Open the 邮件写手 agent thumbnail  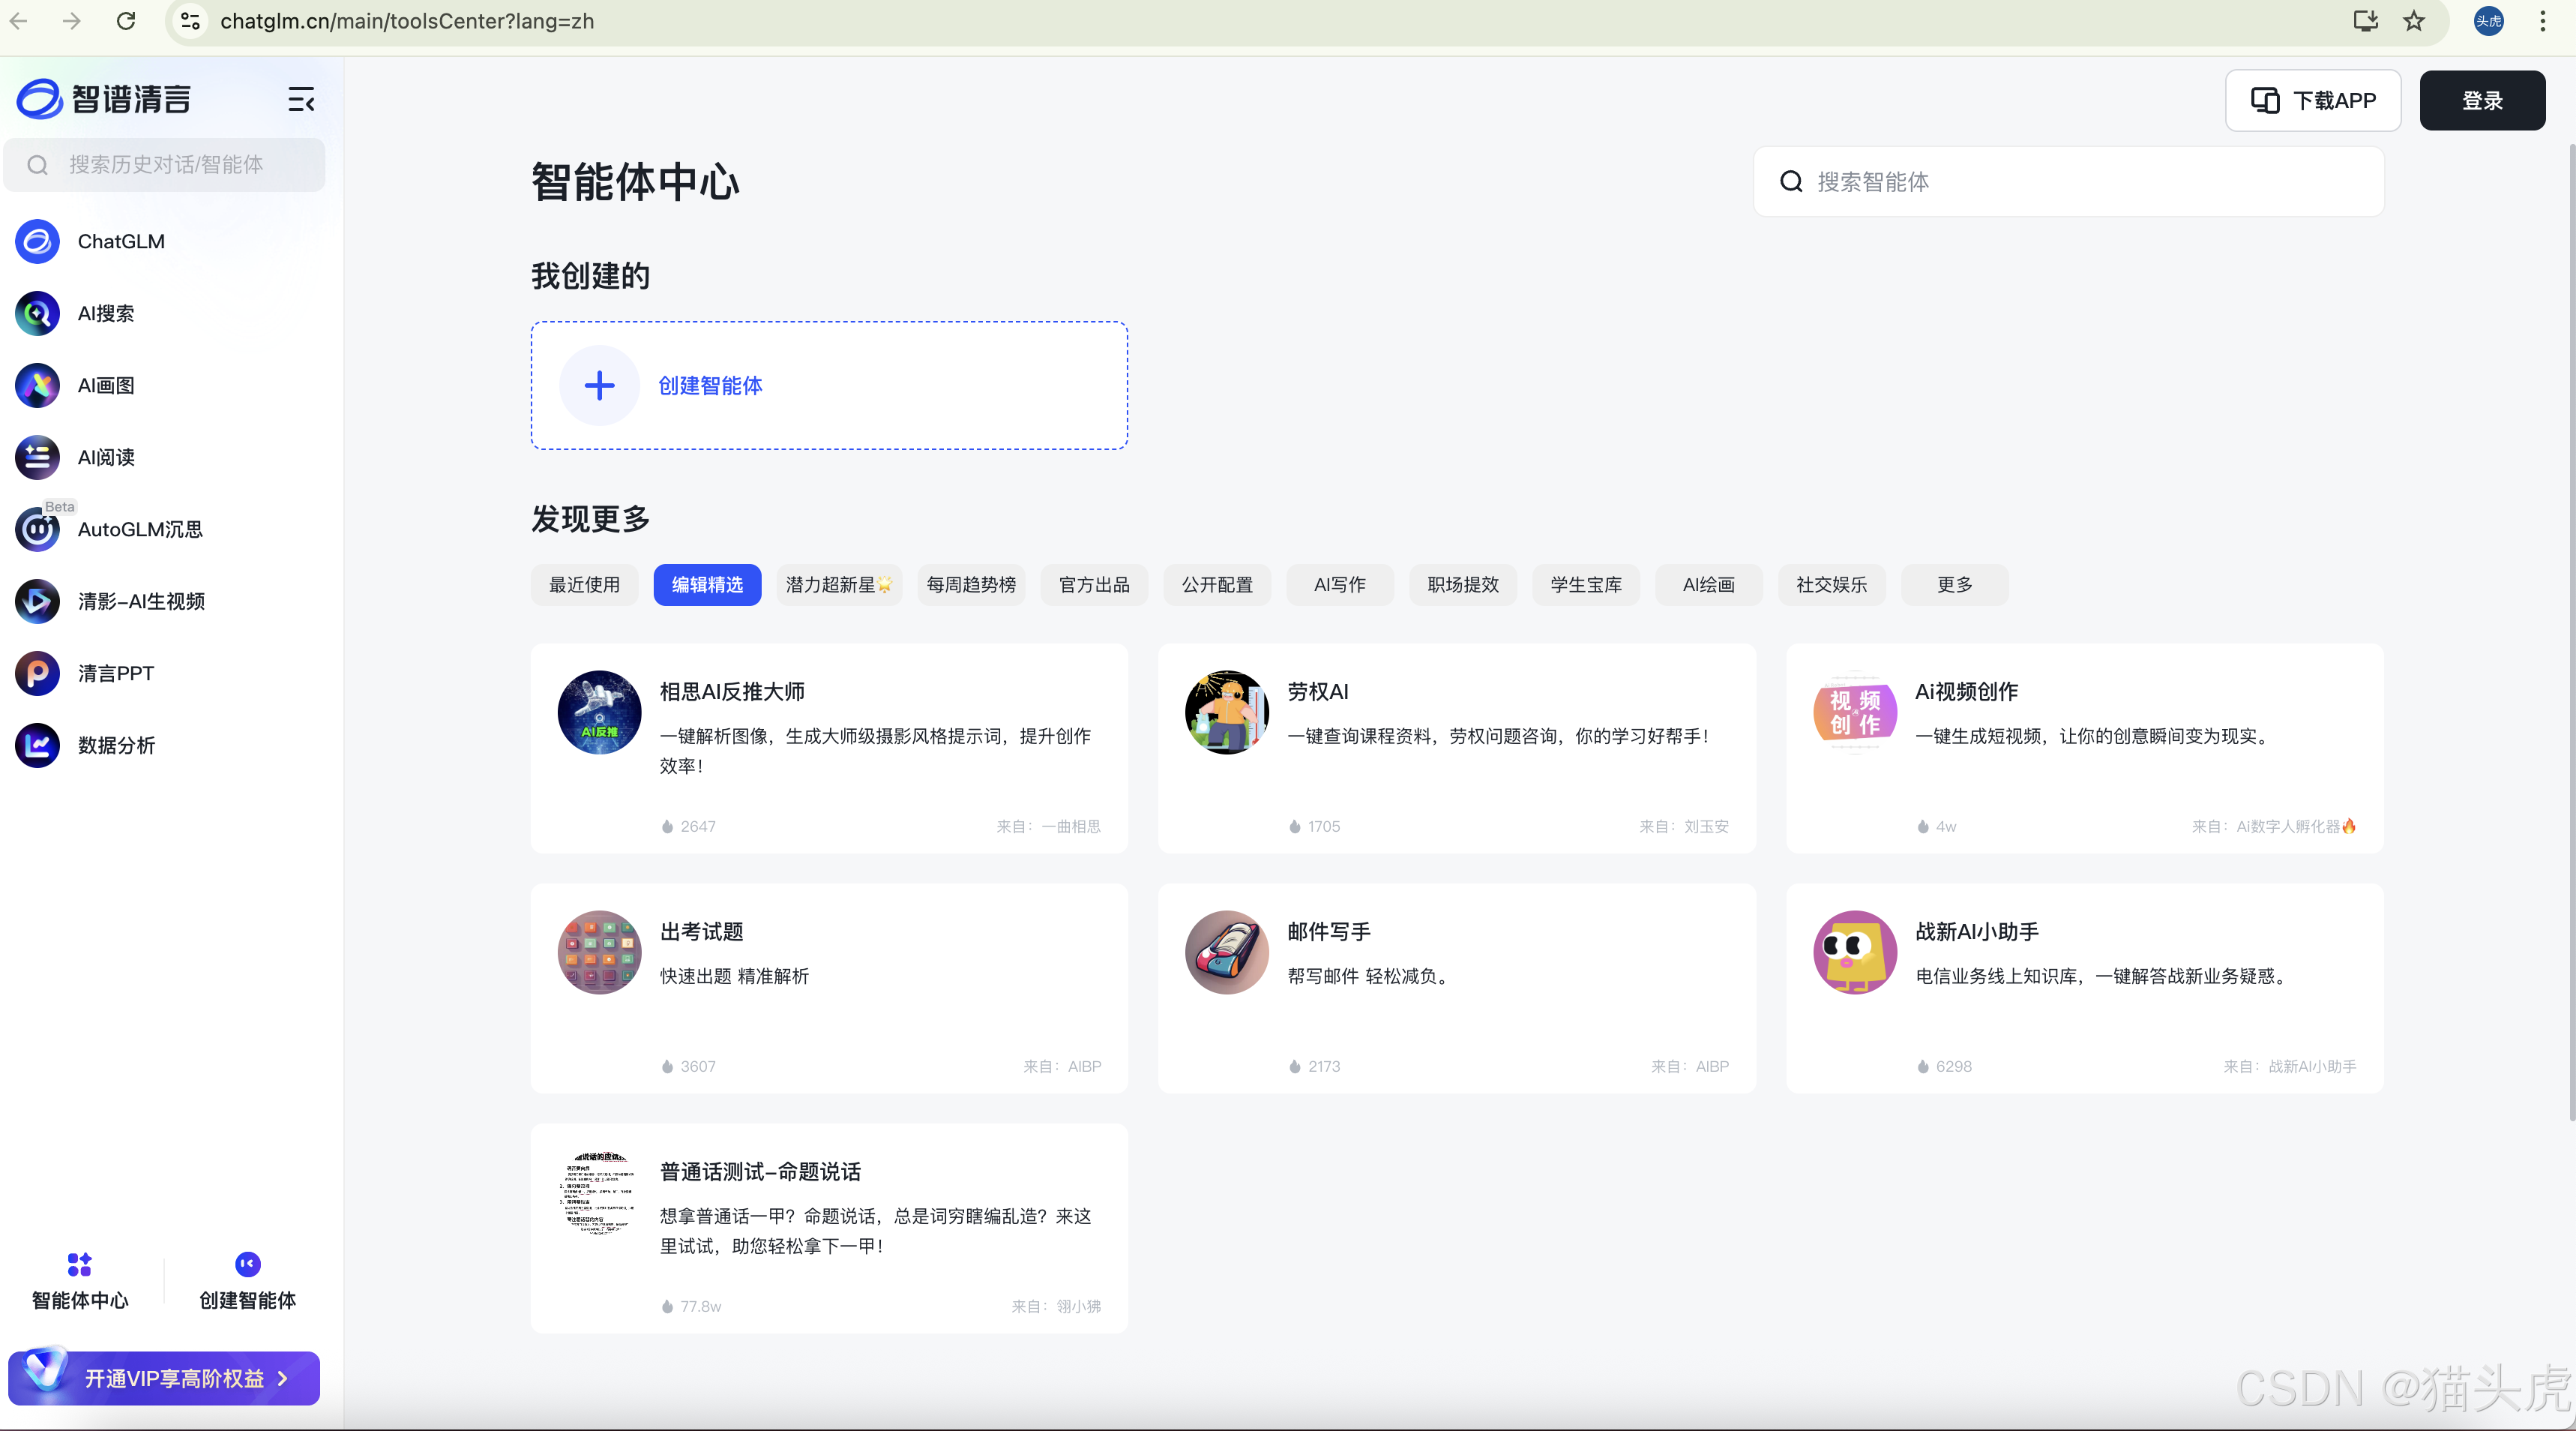tap(1226, 952)
